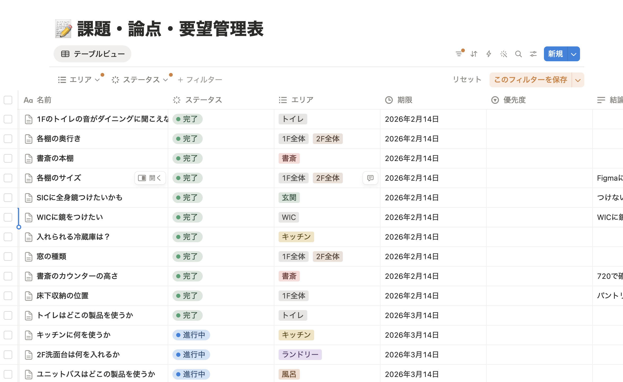Click the page icon next to 1Fのトイレの音
This screenshot has height=382, width=623.
pyautogui.click(x=28, y=119)
